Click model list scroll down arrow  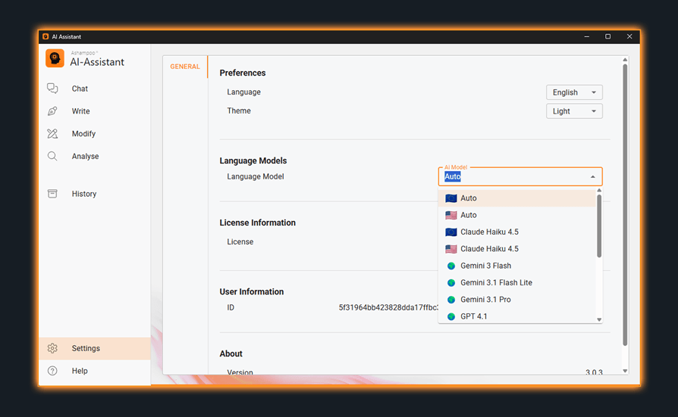pos(599,320)
